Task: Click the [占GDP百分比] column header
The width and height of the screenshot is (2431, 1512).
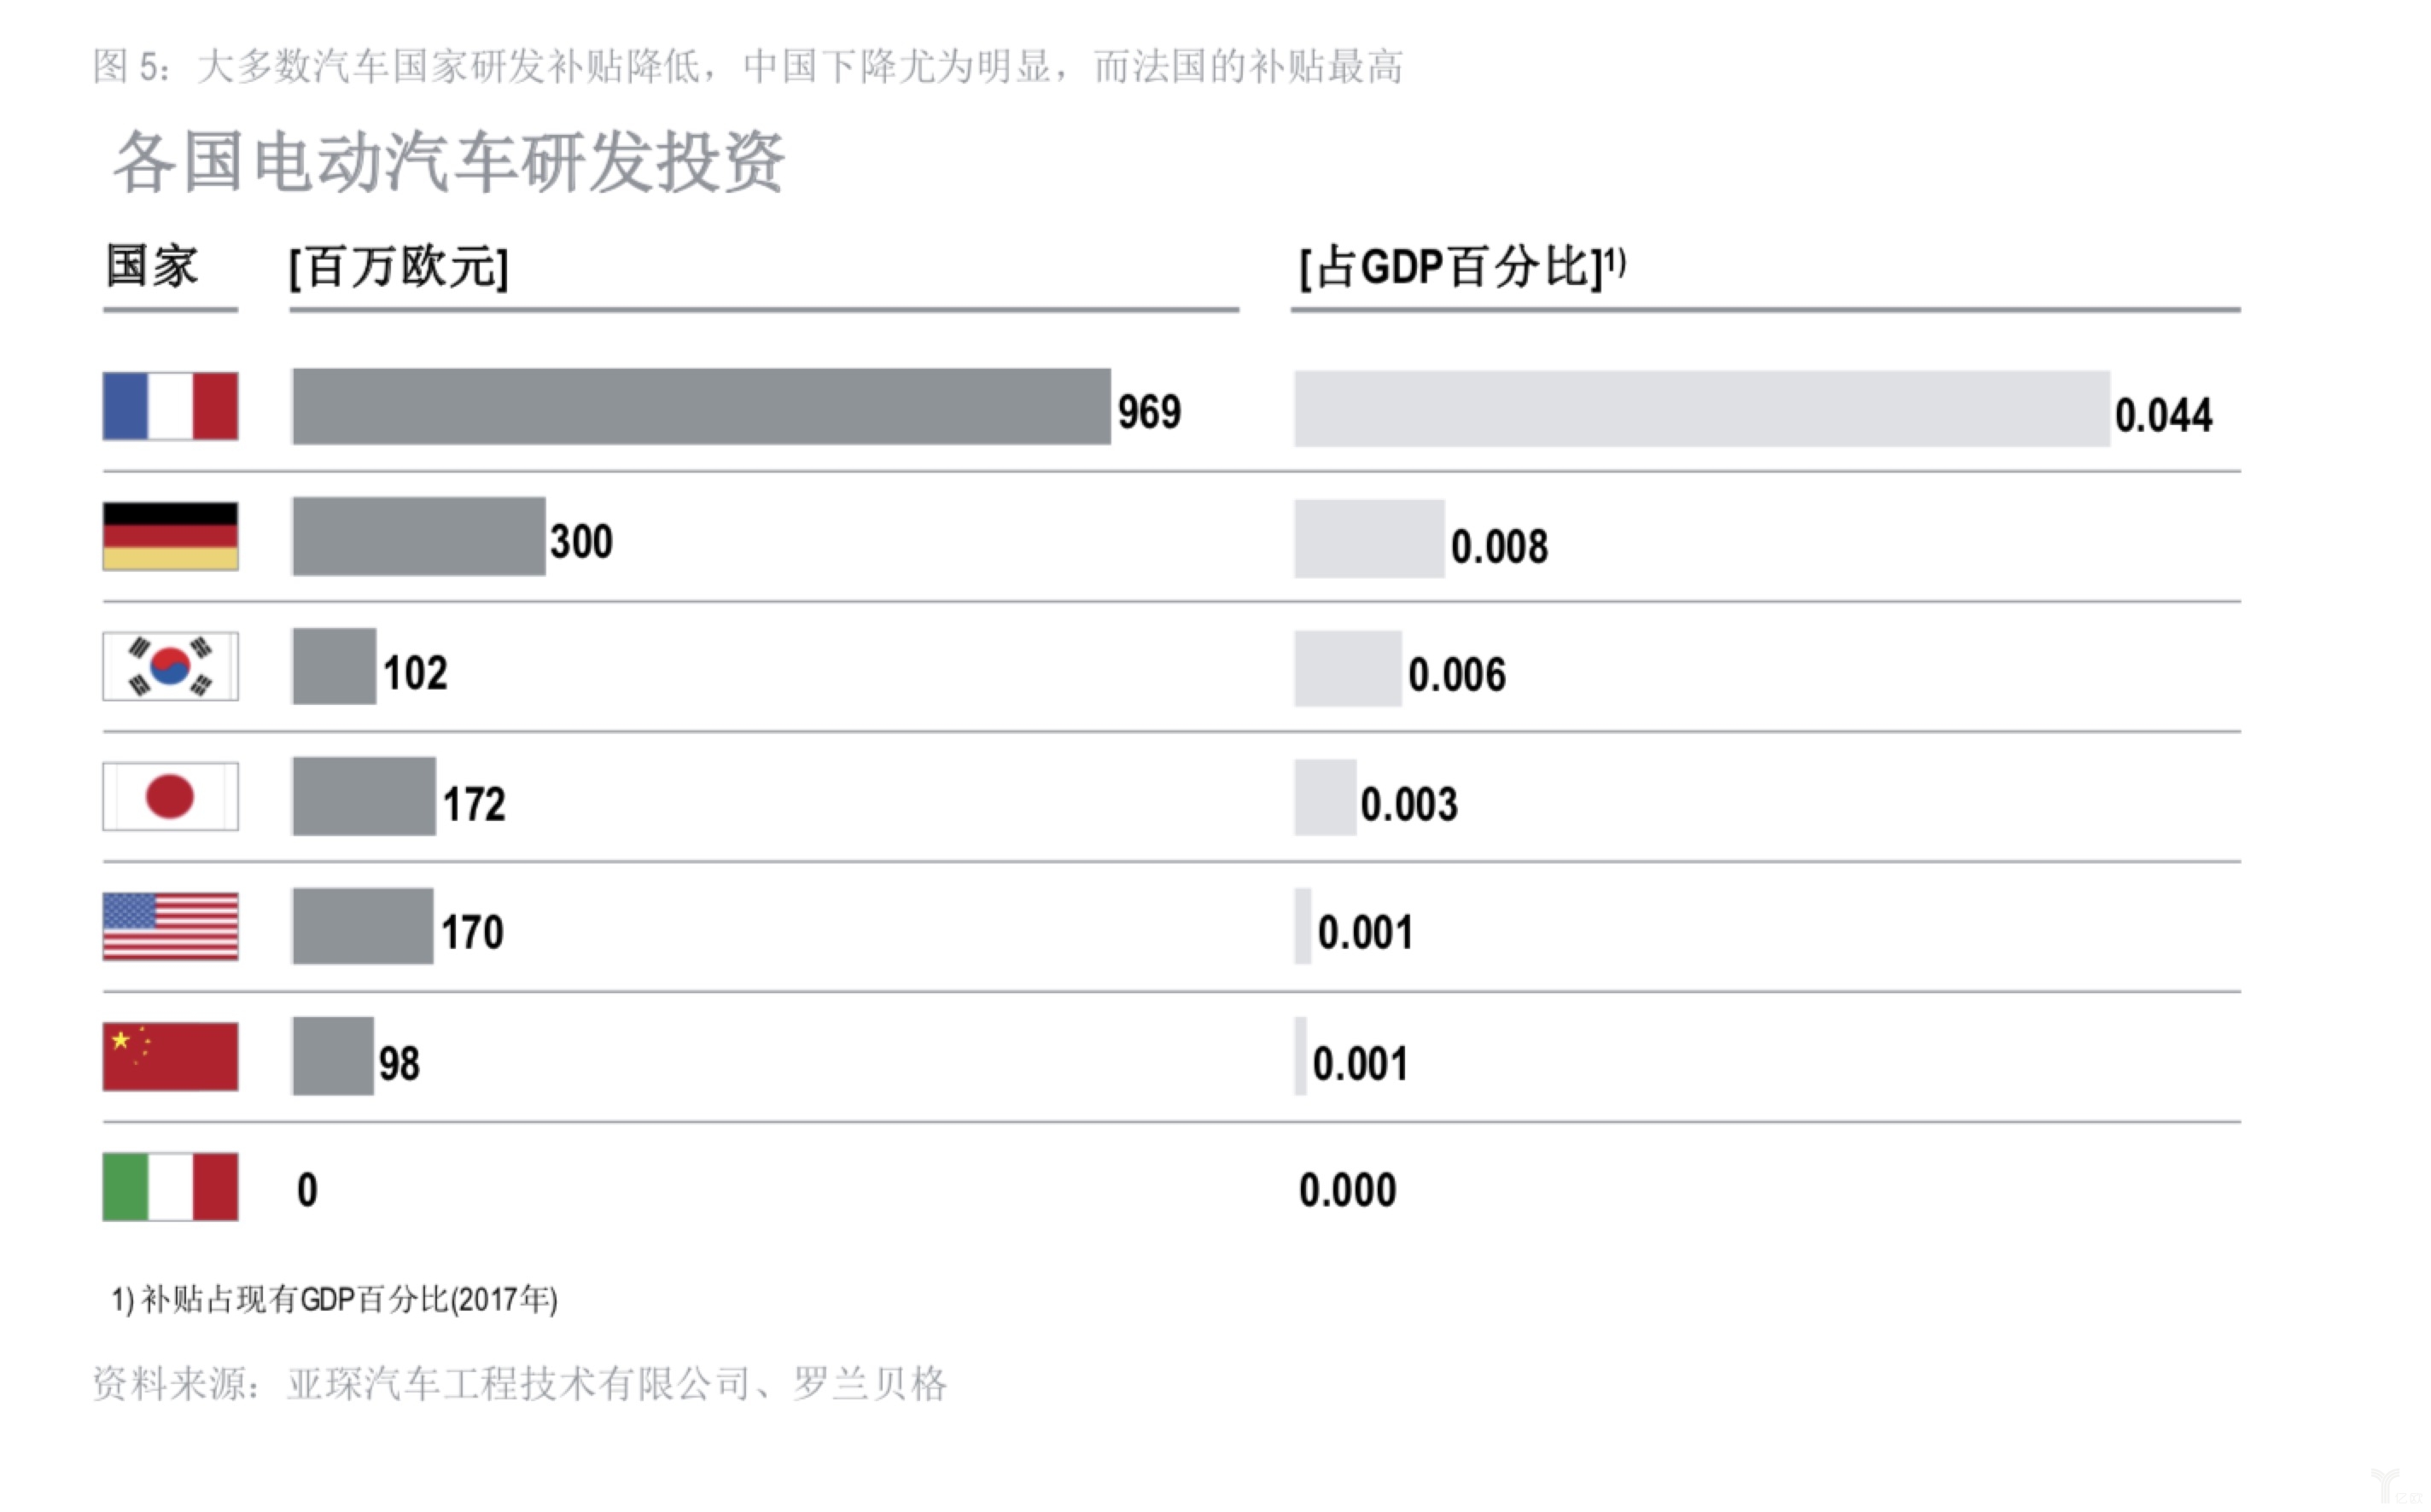Action: (x=1460, y=268)
